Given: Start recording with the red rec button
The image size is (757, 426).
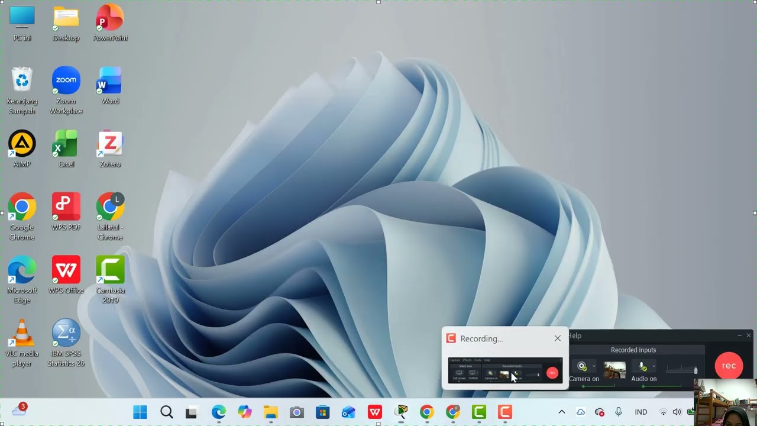Looking at the screenshot, I should pyautogui.click(x=729, y=366).
